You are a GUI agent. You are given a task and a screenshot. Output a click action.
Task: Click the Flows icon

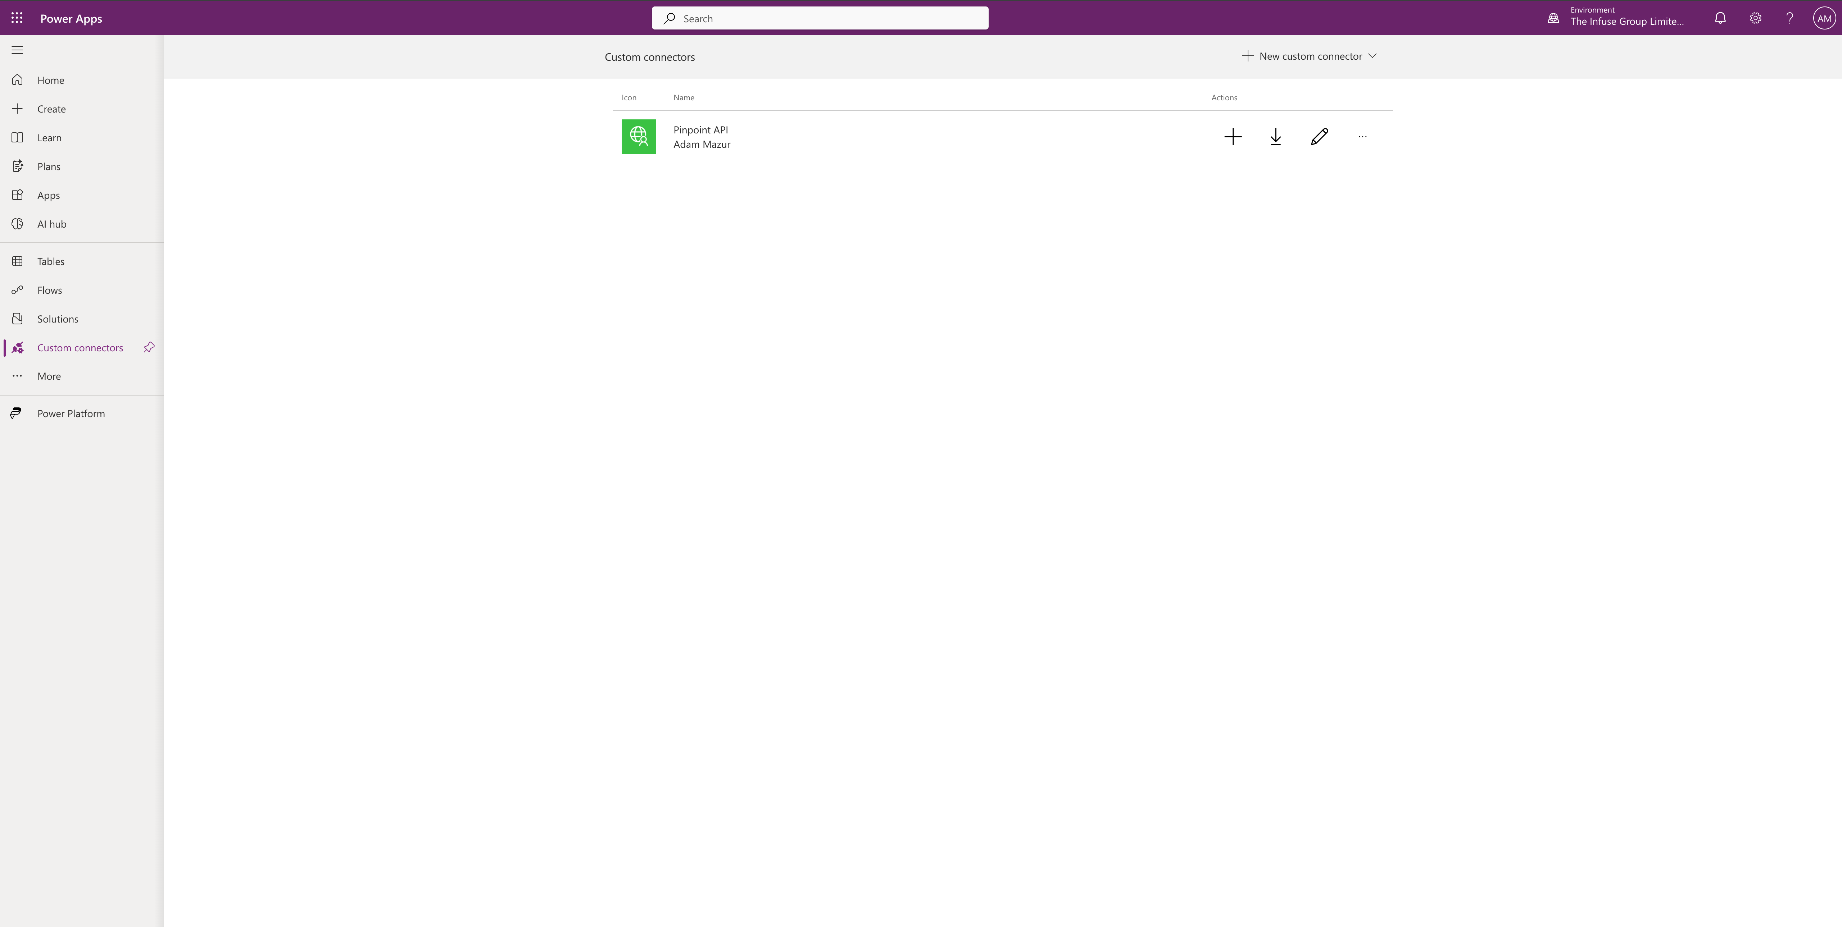[x=17, y=290]
